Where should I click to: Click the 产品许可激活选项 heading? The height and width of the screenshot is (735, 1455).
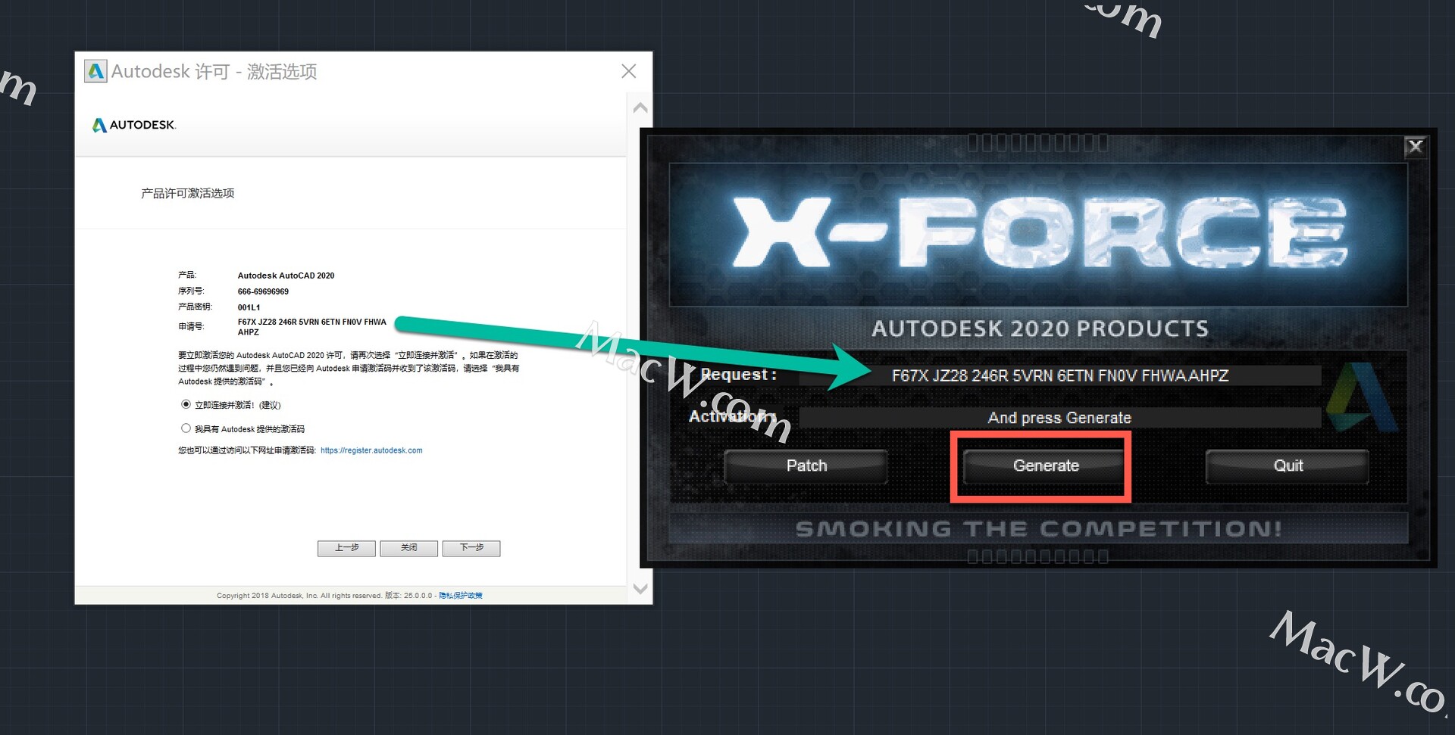click(x=188, y=194)
